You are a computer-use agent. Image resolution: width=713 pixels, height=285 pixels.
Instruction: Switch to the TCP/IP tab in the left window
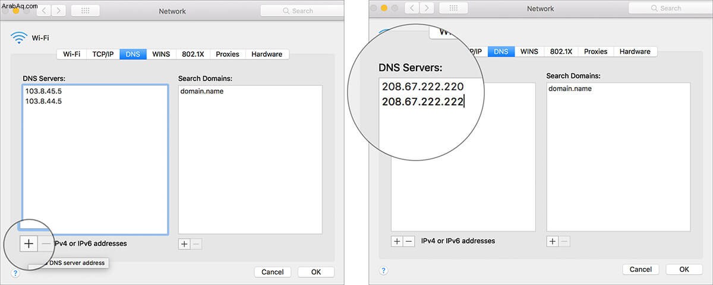coord(103,54)
